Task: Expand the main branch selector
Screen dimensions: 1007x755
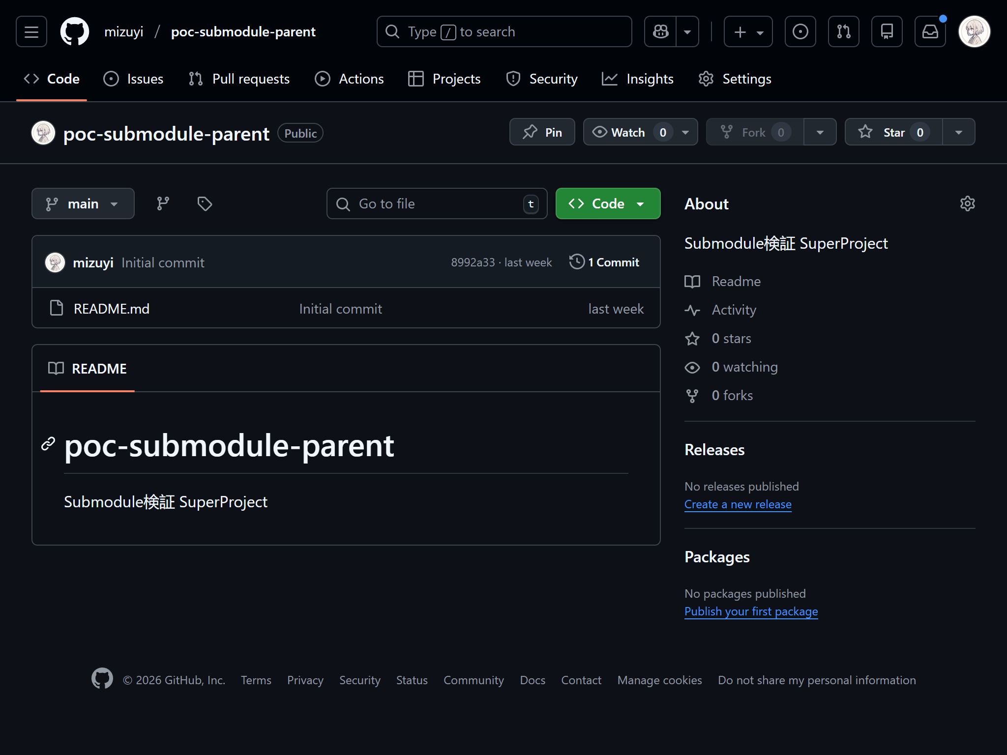Action: point(83,203)
